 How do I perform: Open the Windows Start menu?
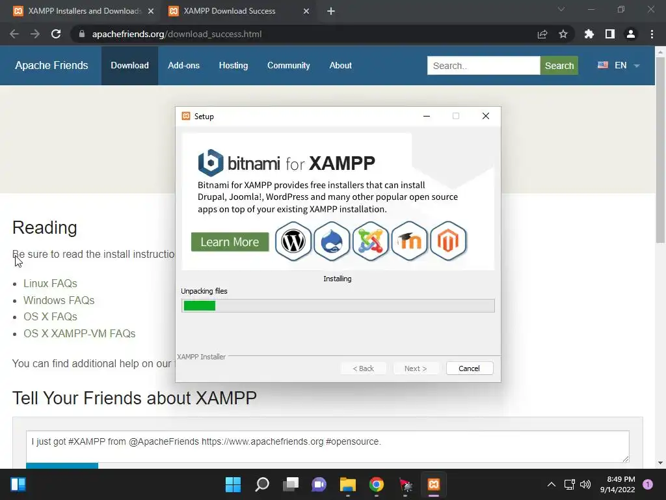[x=233, y=484]
